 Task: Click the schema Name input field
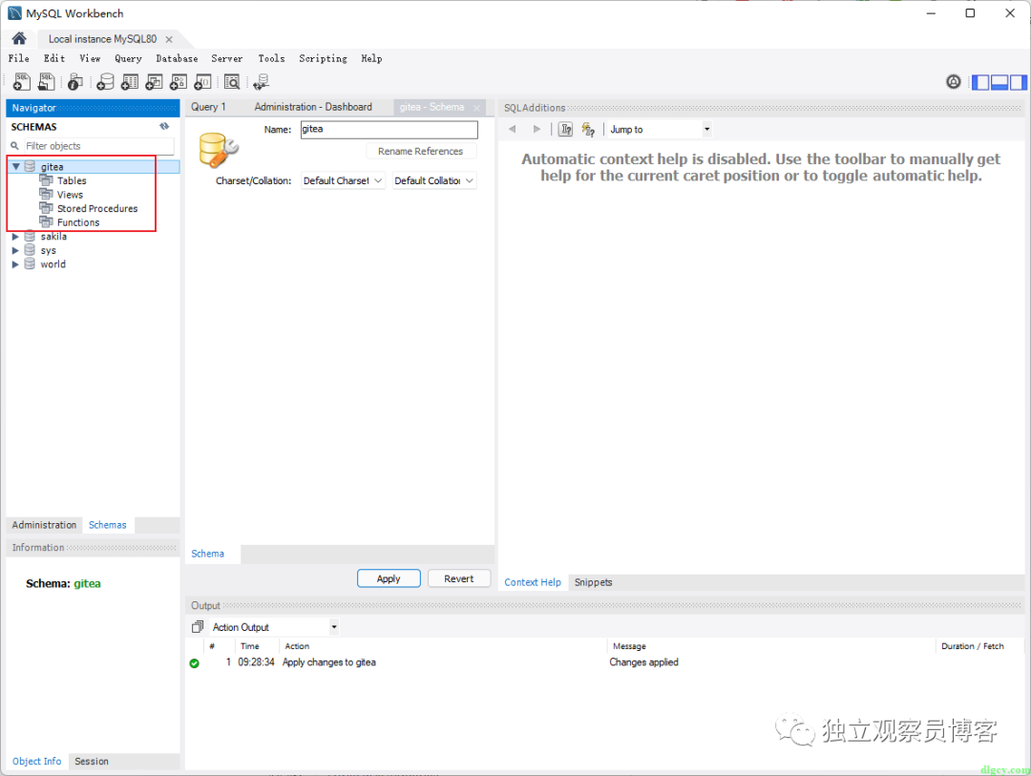tap(389, 129)
